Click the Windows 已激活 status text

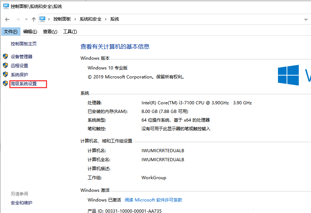105,200
